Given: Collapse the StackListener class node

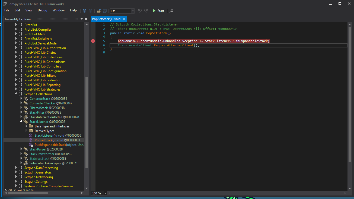Looking at the screenshot, I should [x=21, y=122].
